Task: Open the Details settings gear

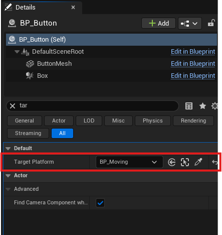Action: pyautogui.click(x=215, y=106)
